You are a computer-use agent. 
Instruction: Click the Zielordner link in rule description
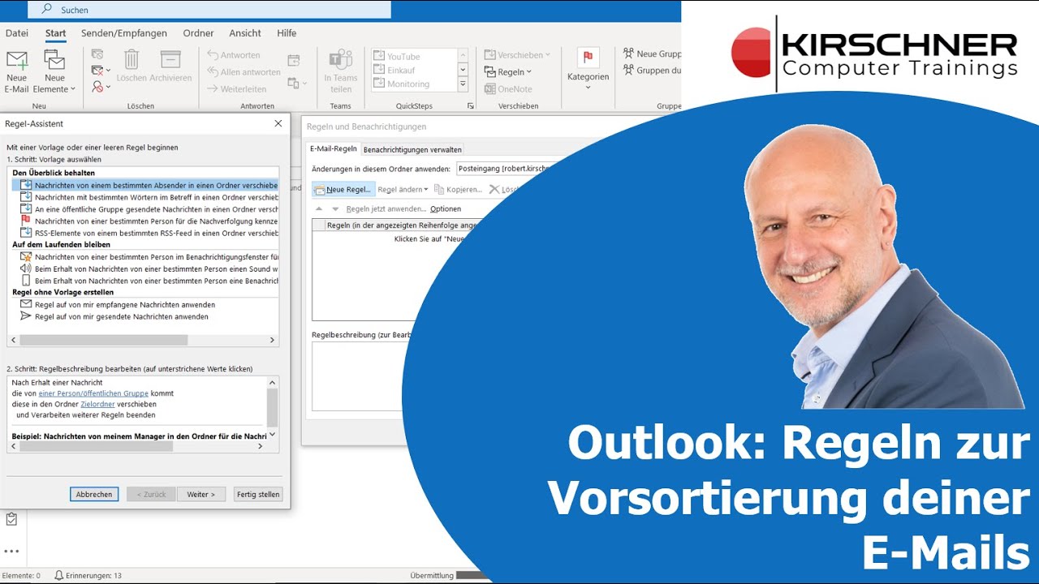coord(97,404)
